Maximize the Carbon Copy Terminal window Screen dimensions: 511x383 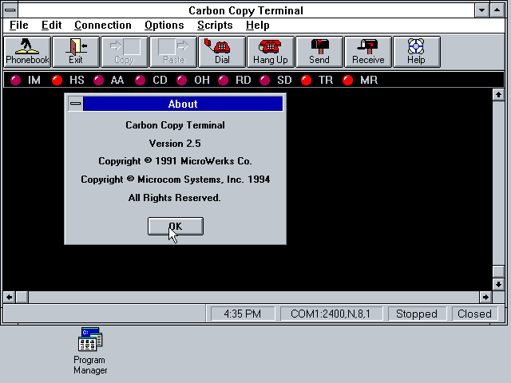click(x=497, y=10)
